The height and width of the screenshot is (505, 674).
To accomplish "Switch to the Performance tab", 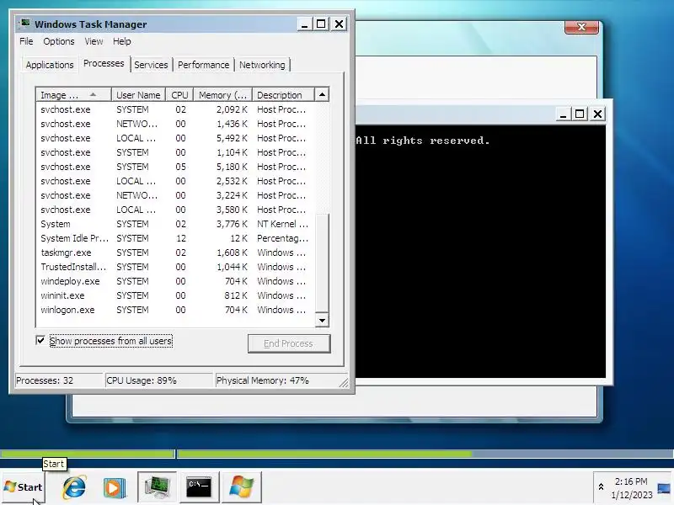I will [x=203, y=65].
